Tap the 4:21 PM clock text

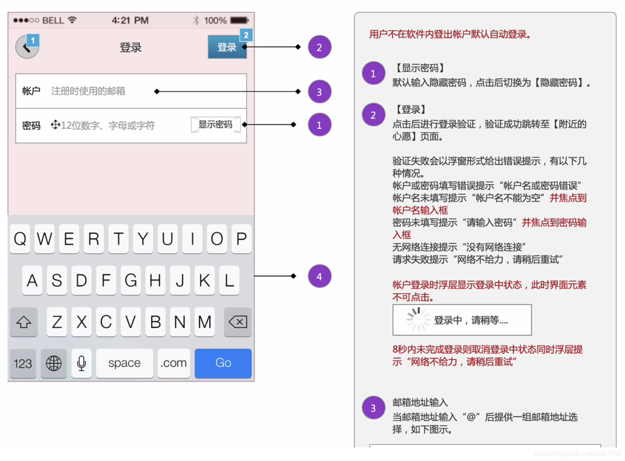(130, 21)
